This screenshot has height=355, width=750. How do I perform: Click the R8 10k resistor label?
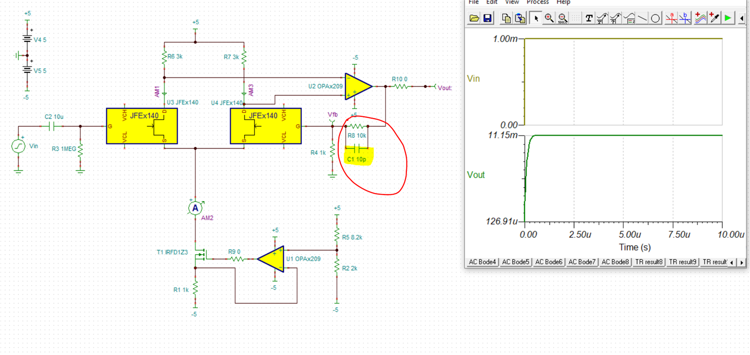tap(357, 136)
